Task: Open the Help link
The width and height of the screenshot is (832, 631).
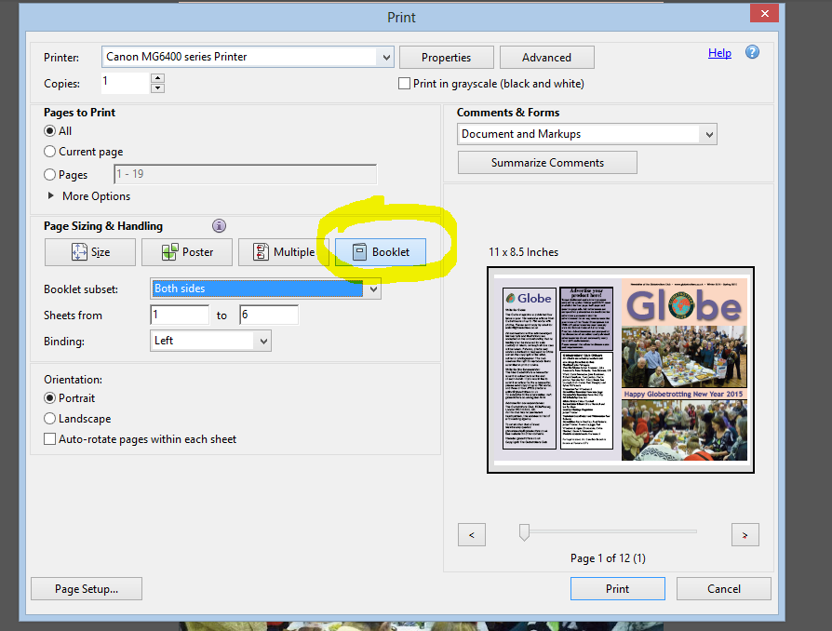Action: tap(719, 53)
